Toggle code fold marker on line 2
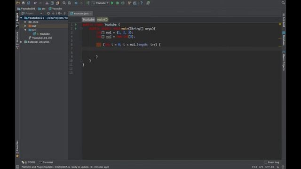Viewport: 301px width, 169px height. (x=81, y=29)
